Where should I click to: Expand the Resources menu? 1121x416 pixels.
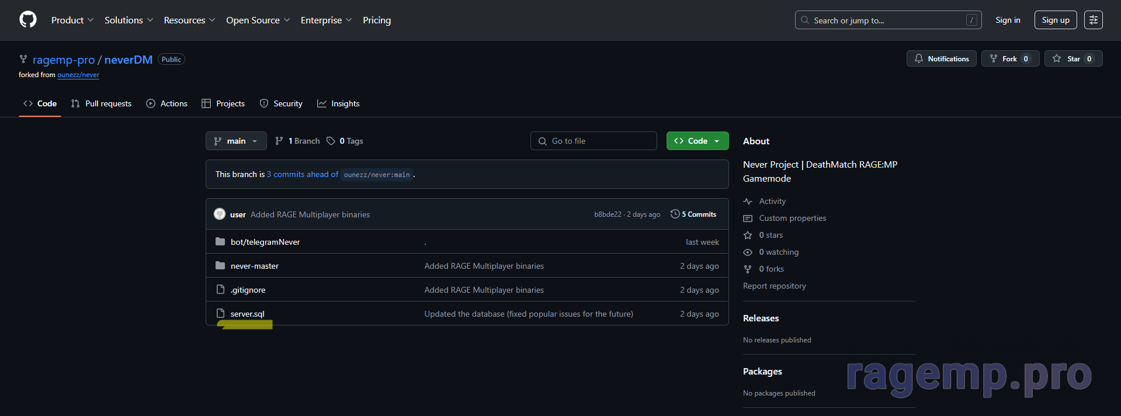tap(189, 20)
